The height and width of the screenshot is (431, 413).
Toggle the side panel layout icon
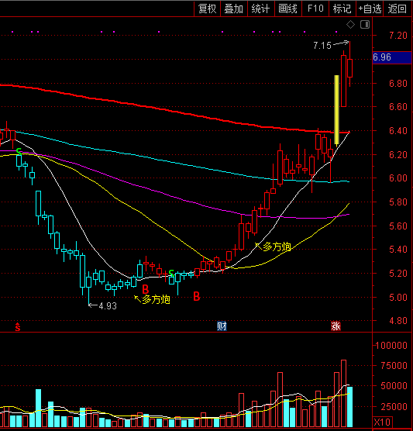point(365,25)
